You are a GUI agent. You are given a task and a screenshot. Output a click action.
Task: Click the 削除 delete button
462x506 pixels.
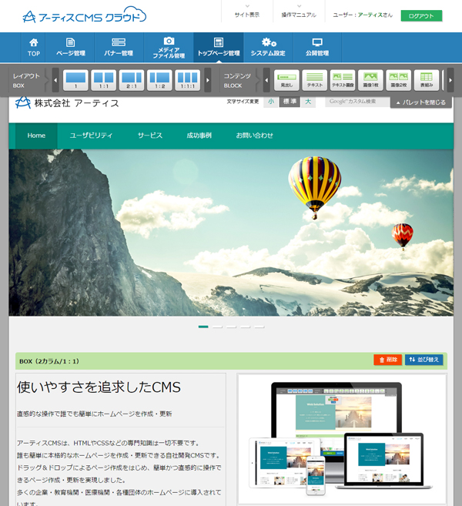pyautogui.click(x=388, y=360)
